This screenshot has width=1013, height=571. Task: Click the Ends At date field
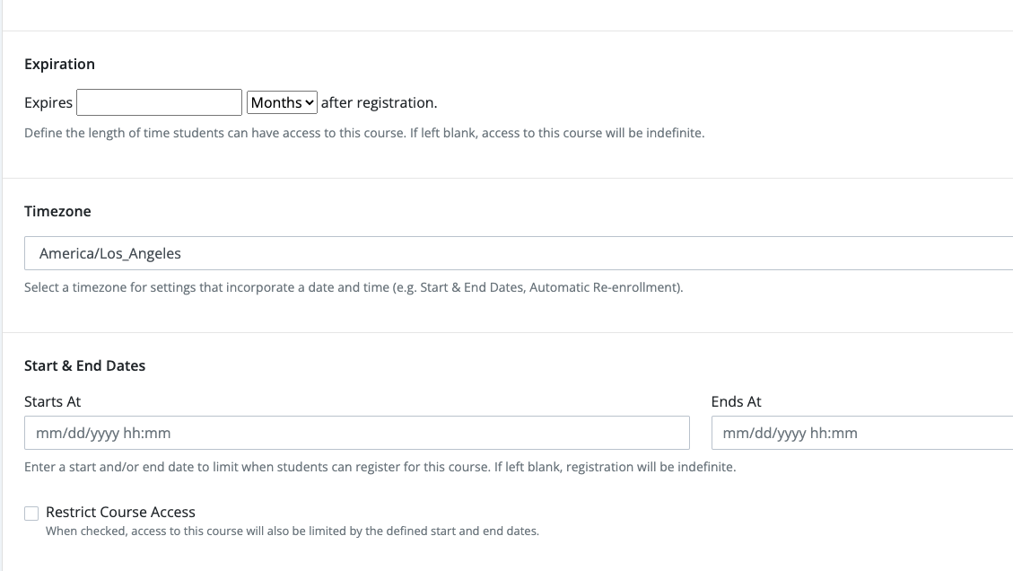pos(861,433)
